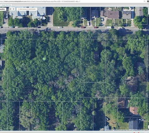149x133 pixels.
Task: Select the green house parcel marker
Action: [44, 59]
